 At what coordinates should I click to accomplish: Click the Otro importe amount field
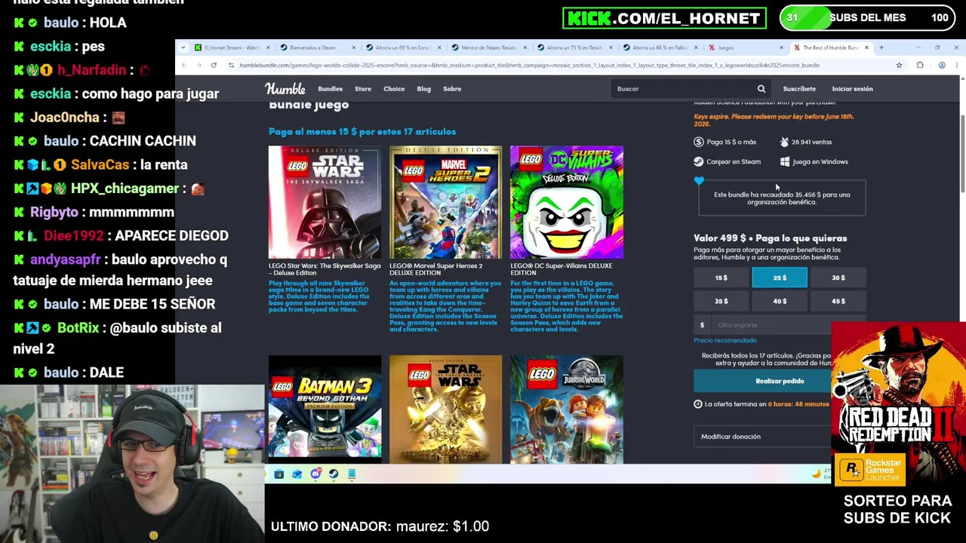point(770,325)
